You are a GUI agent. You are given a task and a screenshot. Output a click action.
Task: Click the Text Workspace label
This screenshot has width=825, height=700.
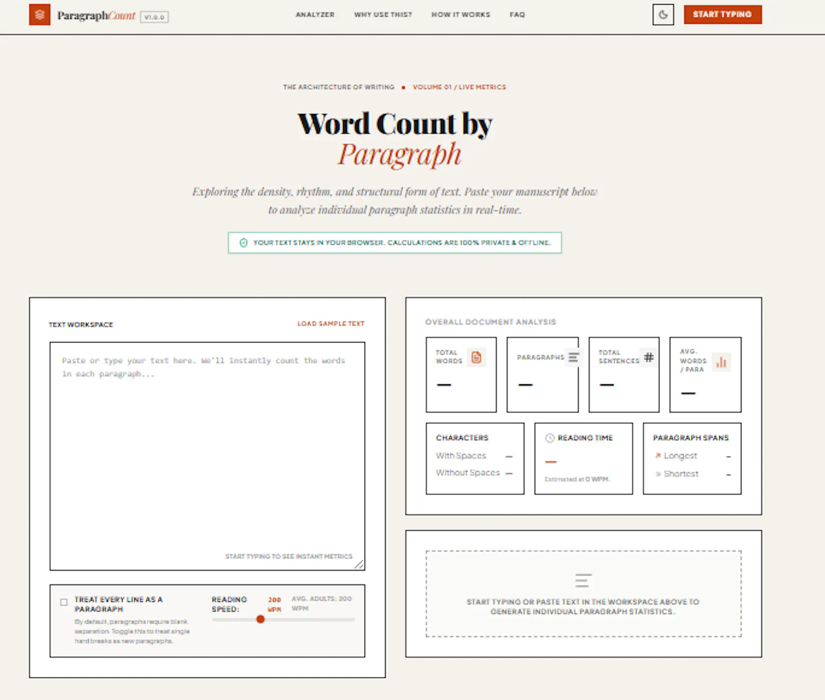coord(81,324)
